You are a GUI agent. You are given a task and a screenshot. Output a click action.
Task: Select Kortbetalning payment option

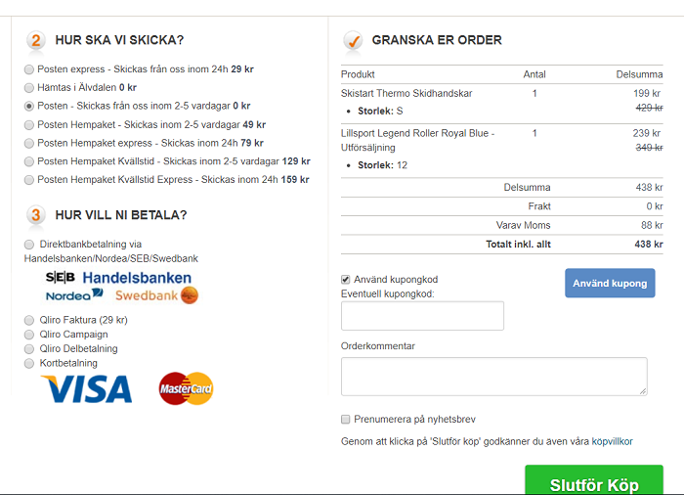[x=29, y=363]
